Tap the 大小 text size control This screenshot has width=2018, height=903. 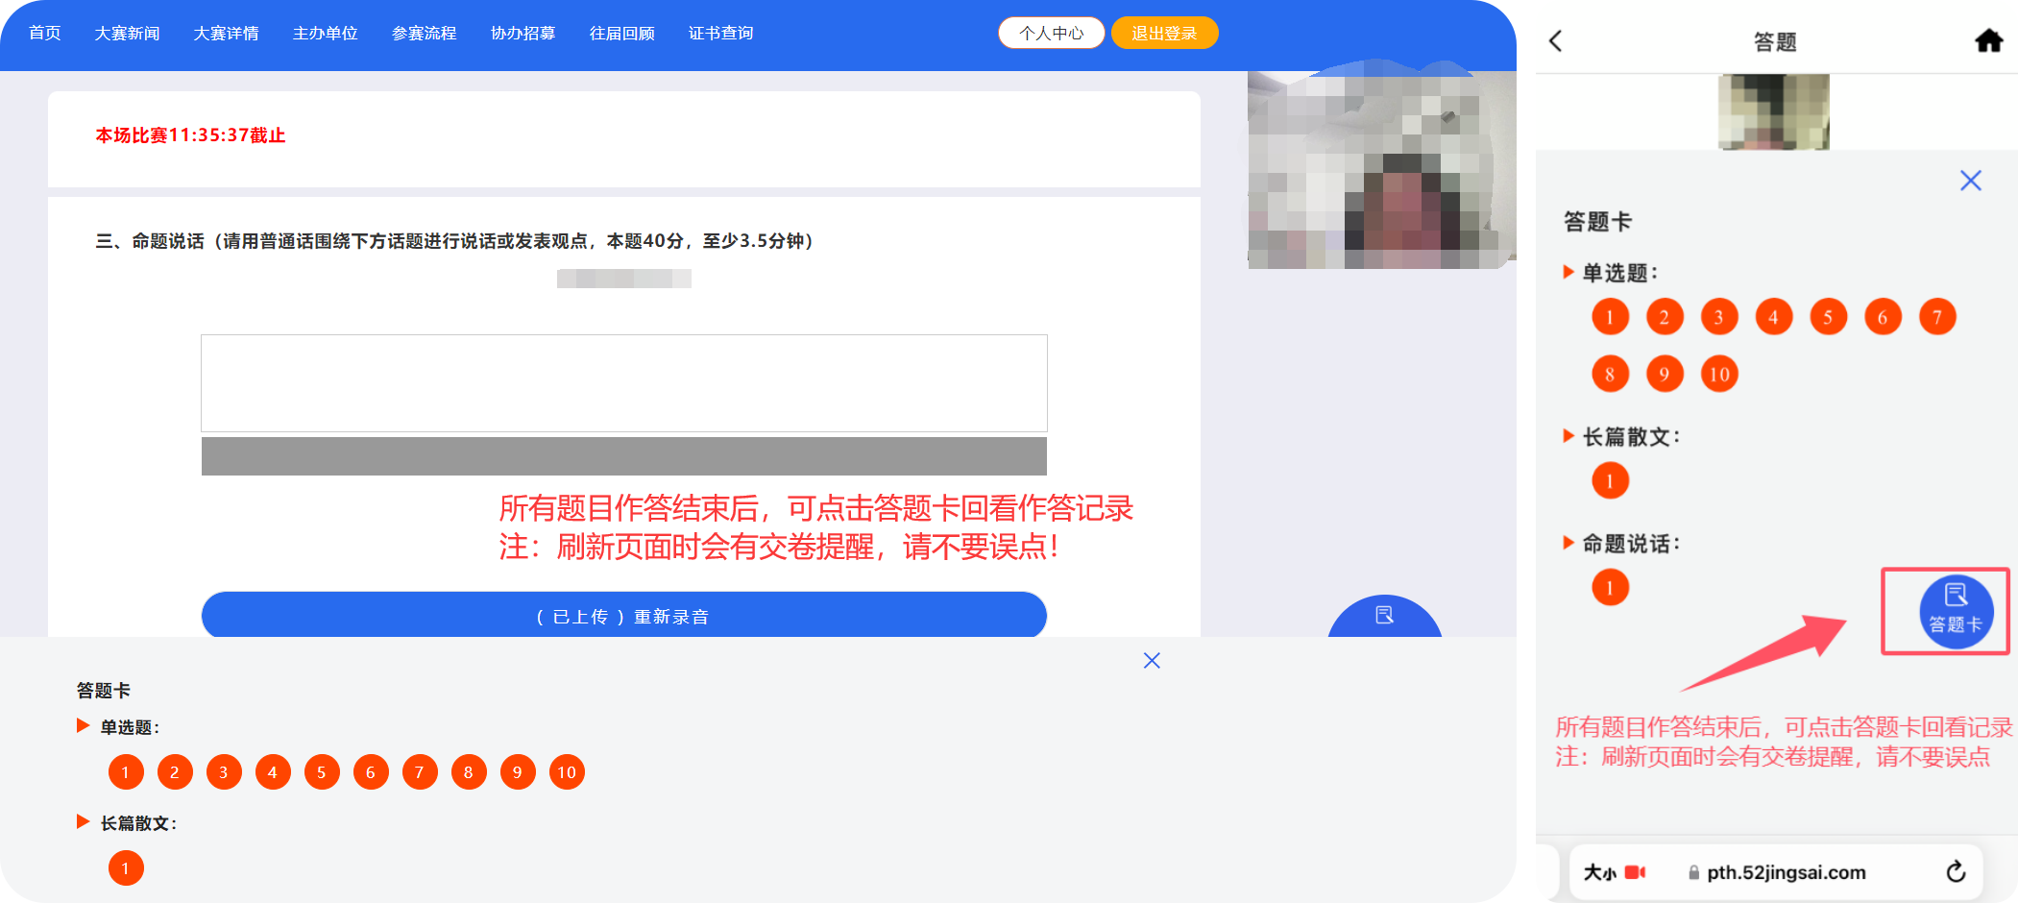[1599, 872]
